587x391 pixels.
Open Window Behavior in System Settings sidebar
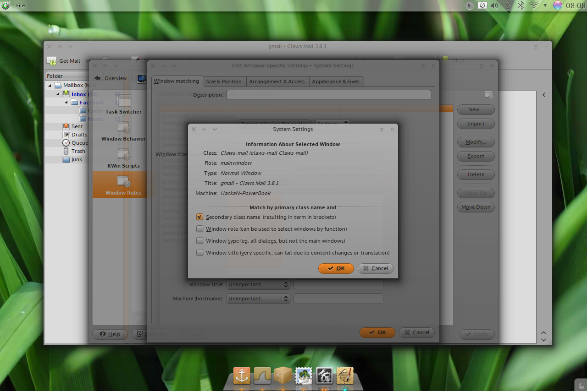click(123, 131)
